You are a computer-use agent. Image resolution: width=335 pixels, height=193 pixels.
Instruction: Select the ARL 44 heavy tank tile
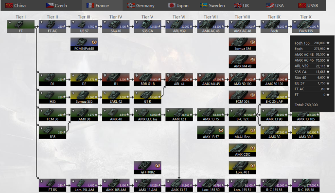click(x=179, y=80)
